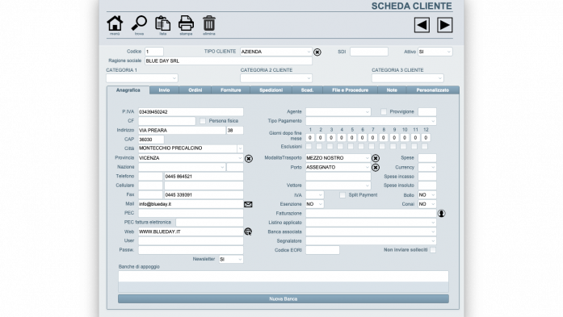
Task: Toggle the Provvigione checkbox
Action: [384, 112]
